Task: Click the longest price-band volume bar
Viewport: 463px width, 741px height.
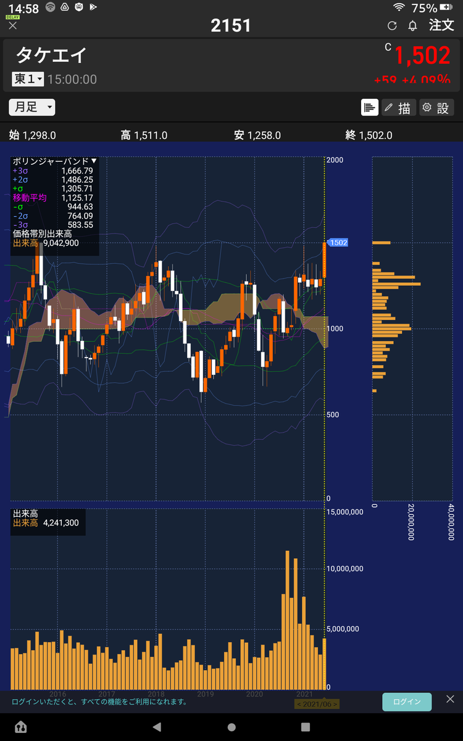Action: click(397, 284)
